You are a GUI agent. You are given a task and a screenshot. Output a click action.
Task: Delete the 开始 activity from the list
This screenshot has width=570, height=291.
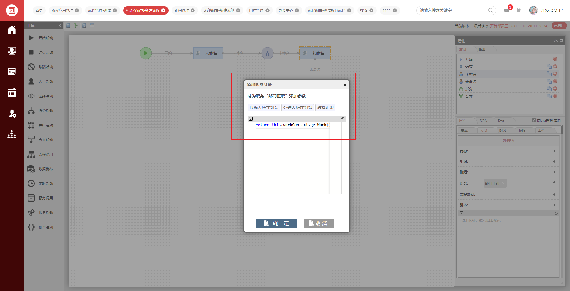[x=555, y=59]
